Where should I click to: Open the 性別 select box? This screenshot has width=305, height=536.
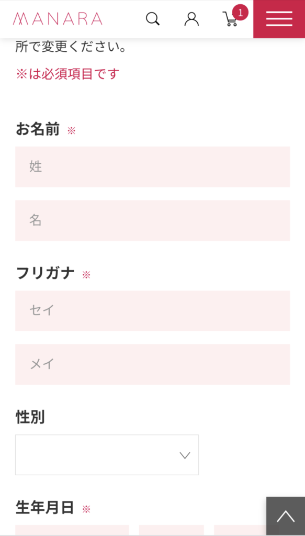click(107, 455)
